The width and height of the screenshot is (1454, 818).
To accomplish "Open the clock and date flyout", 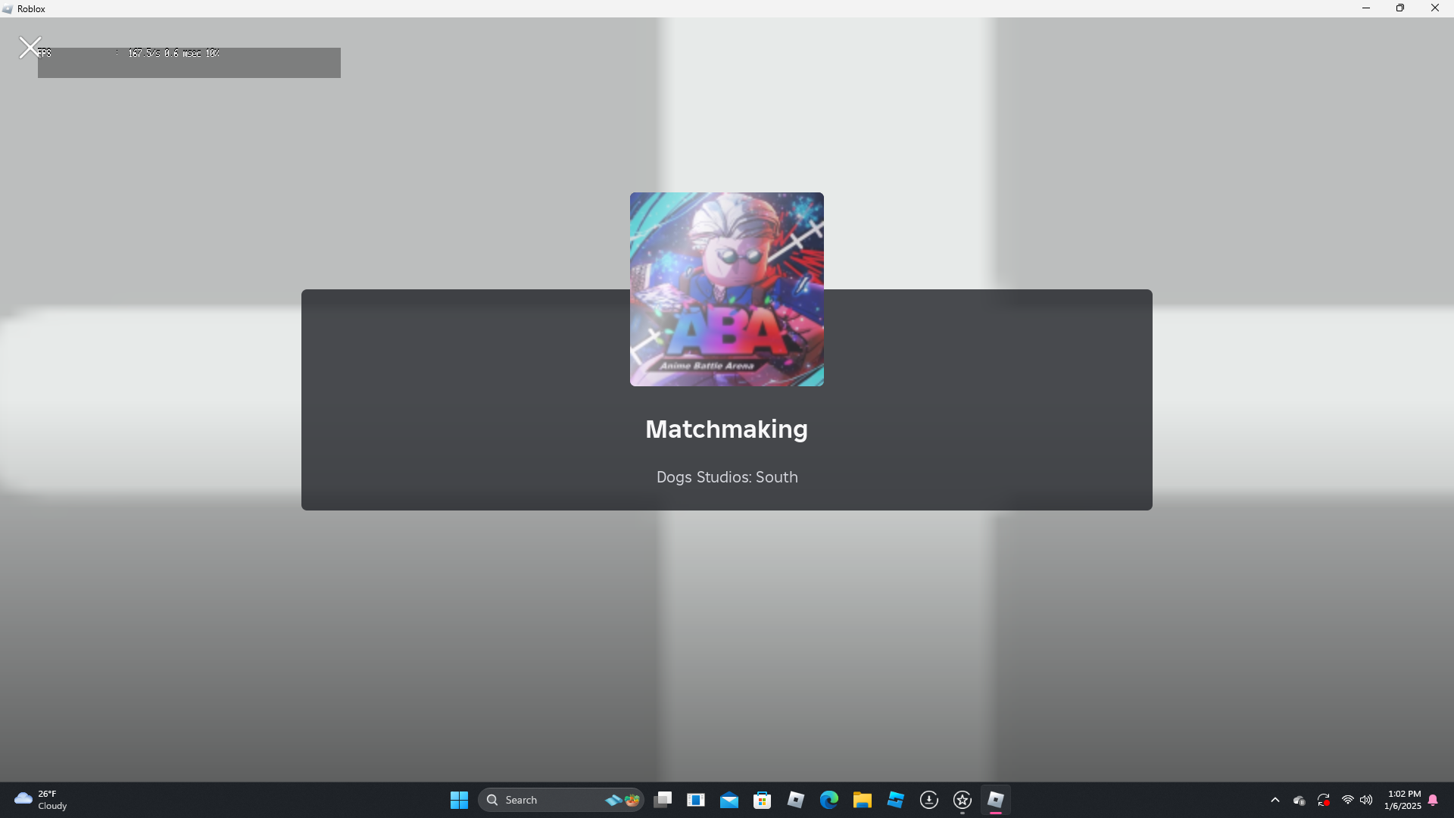I will click(x=1403, y=800).
